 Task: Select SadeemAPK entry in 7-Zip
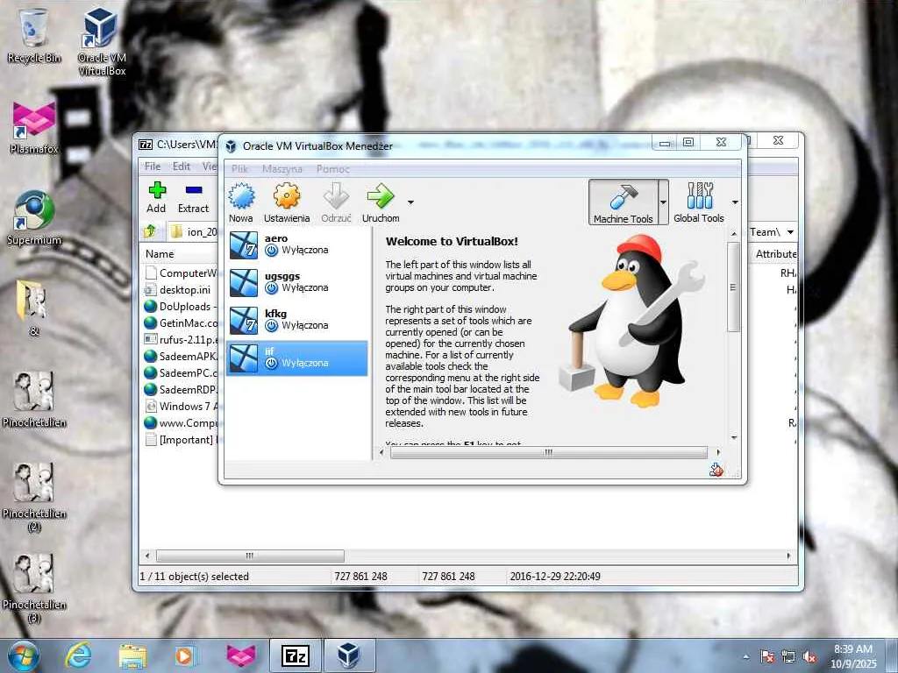(x=180, y=356)
